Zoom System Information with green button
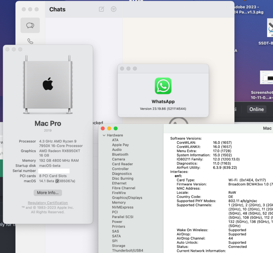The height and width of the screenshot is (253, 273). point(116,128)
